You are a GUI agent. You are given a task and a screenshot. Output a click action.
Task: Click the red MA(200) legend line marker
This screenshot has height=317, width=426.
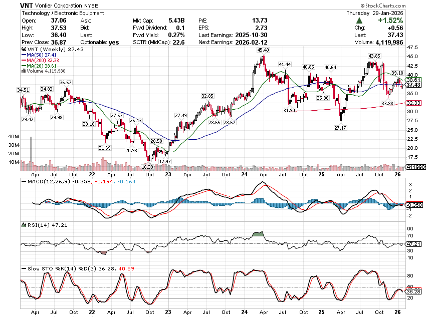coord(24,61)
